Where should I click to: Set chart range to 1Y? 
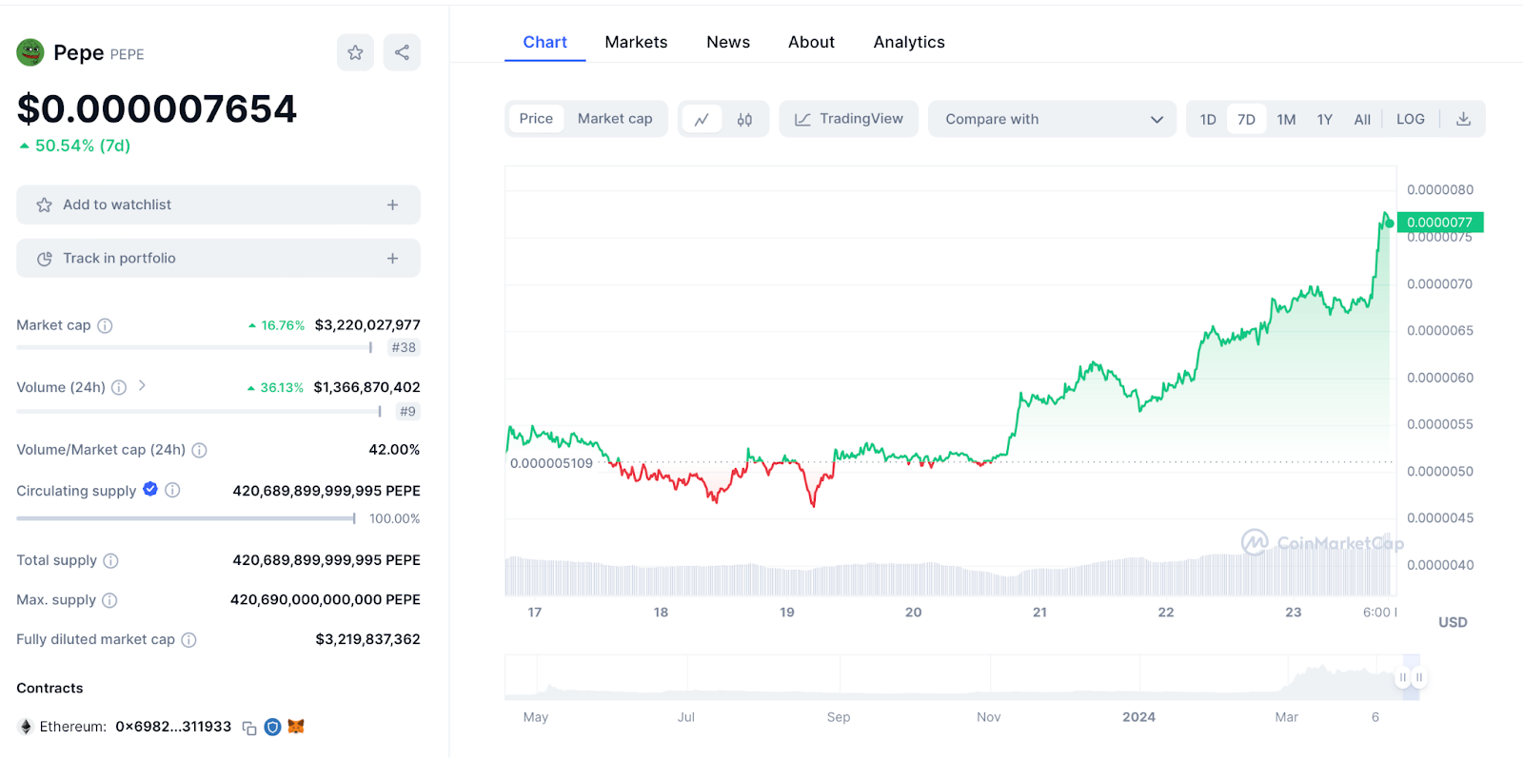1324,120
